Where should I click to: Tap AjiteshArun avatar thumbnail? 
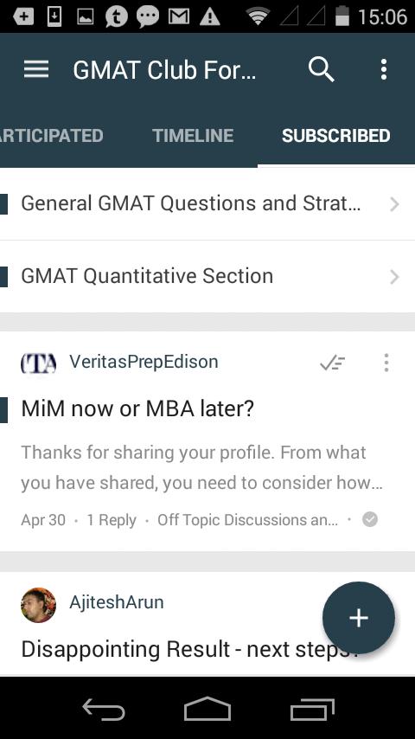(x=39, y=605)
